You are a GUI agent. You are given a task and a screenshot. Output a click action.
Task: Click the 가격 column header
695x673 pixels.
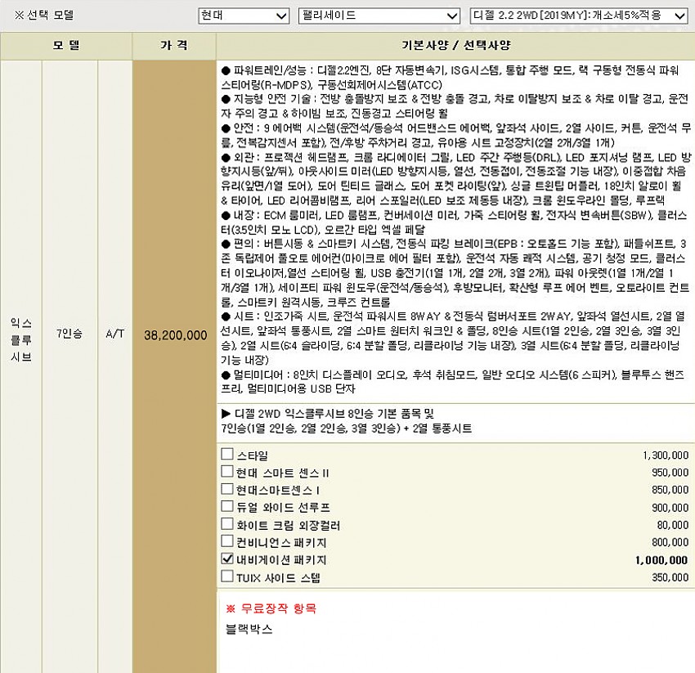tap(173, 46)
